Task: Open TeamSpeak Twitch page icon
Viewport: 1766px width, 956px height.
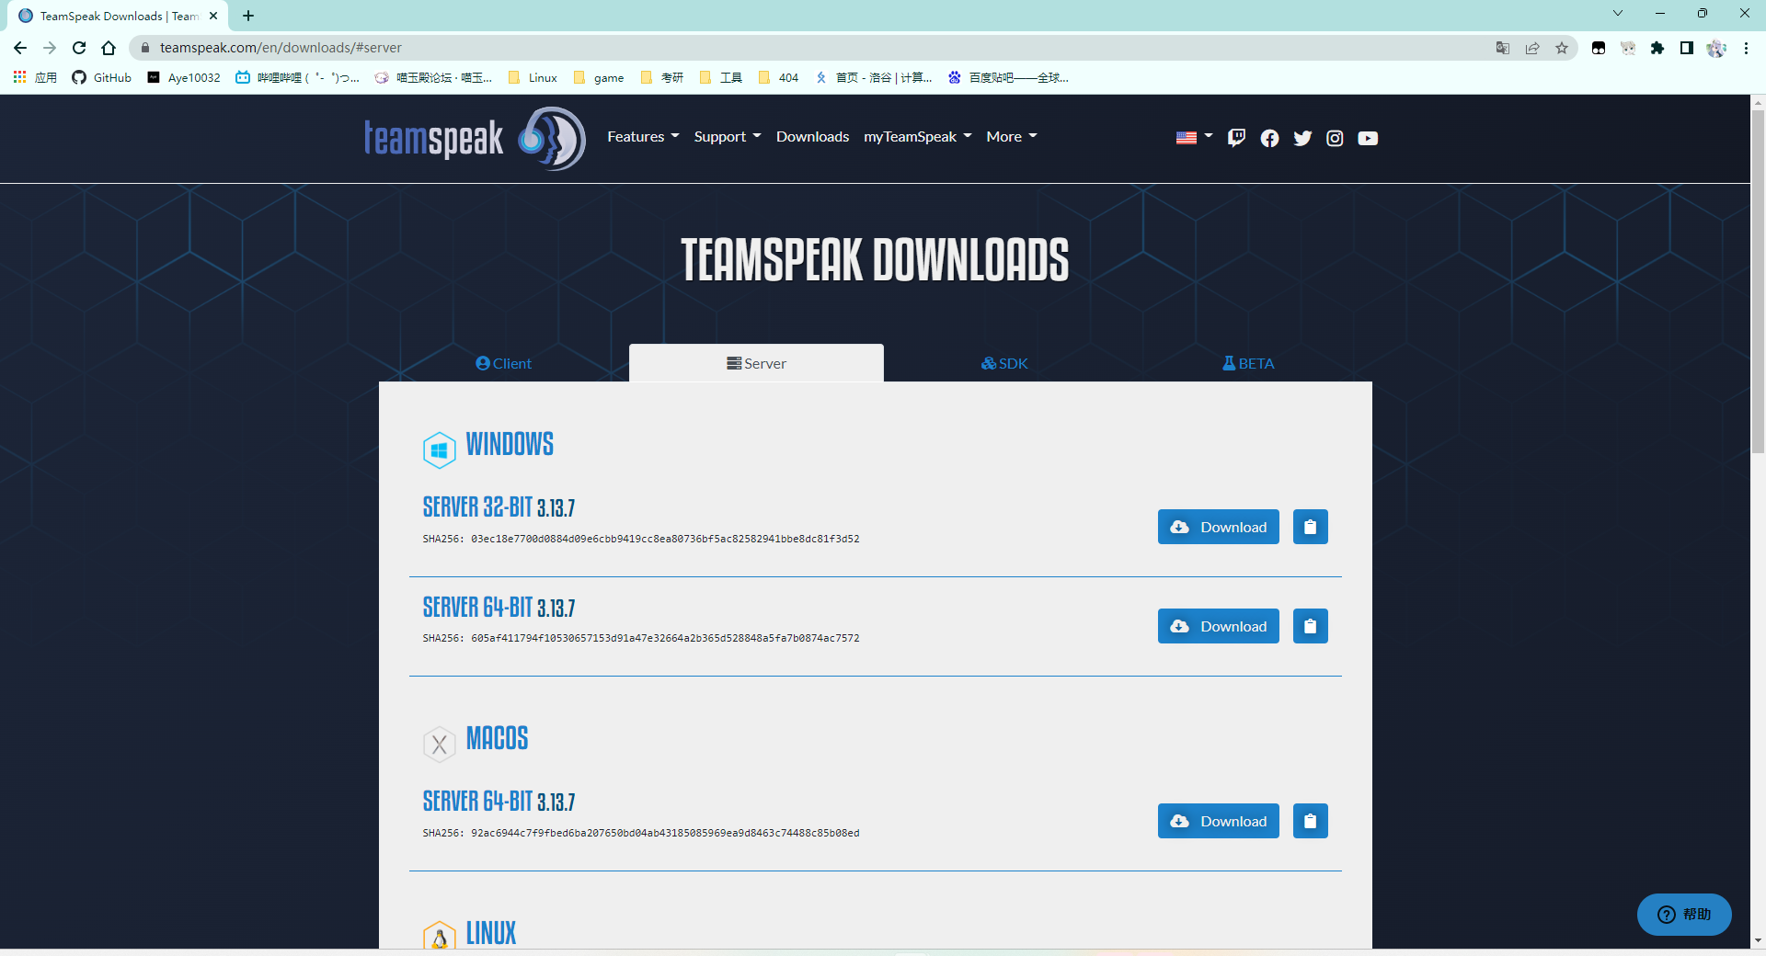Action: [x=1236, y=138]
